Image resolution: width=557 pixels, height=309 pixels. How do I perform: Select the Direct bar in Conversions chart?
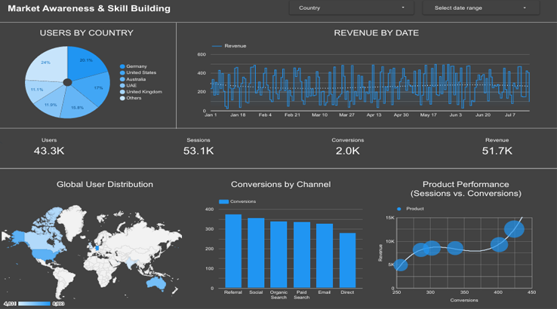click(347, 259)
